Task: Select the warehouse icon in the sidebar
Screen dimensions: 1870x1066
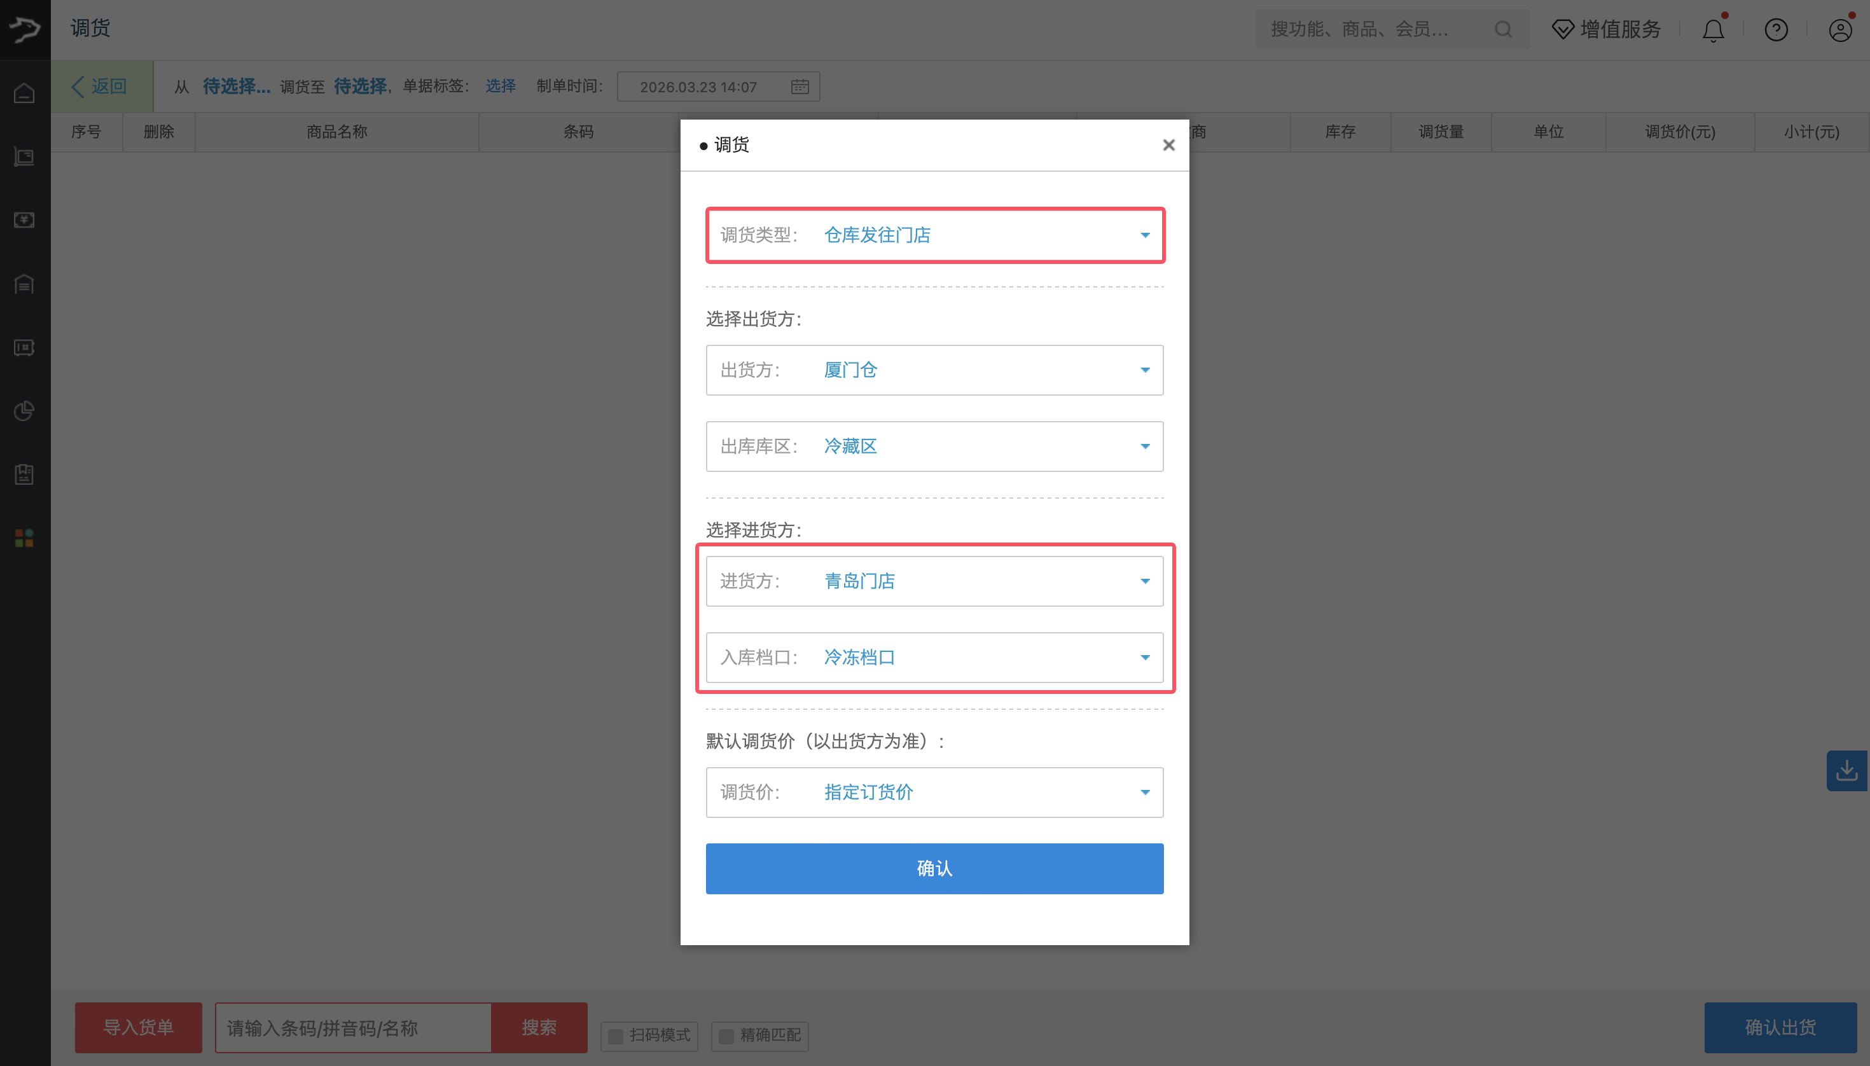Action: tap(24, 284)
